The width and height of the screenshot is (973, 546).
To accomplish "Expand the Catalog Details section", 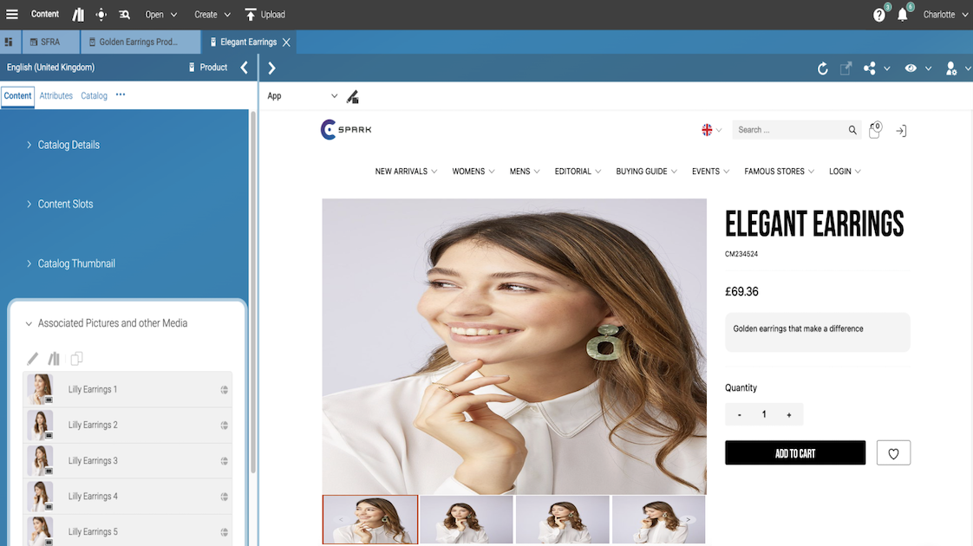I will click(69, 145).
